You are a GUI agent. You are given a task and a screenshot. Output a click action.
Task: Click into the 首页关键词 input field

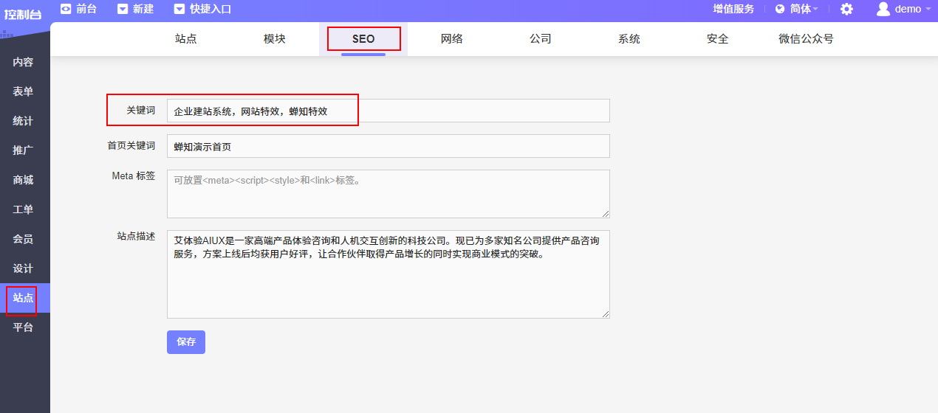coord(388,146)
